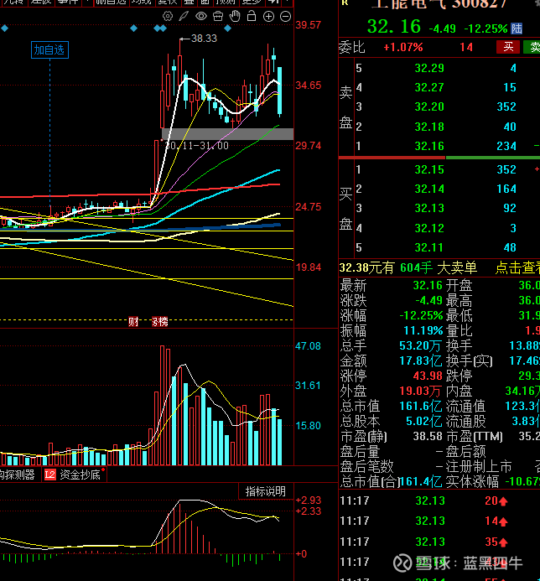Click +2.93 indicator axis label
This screenshot has width=540, height=581.
coord(309,501)
